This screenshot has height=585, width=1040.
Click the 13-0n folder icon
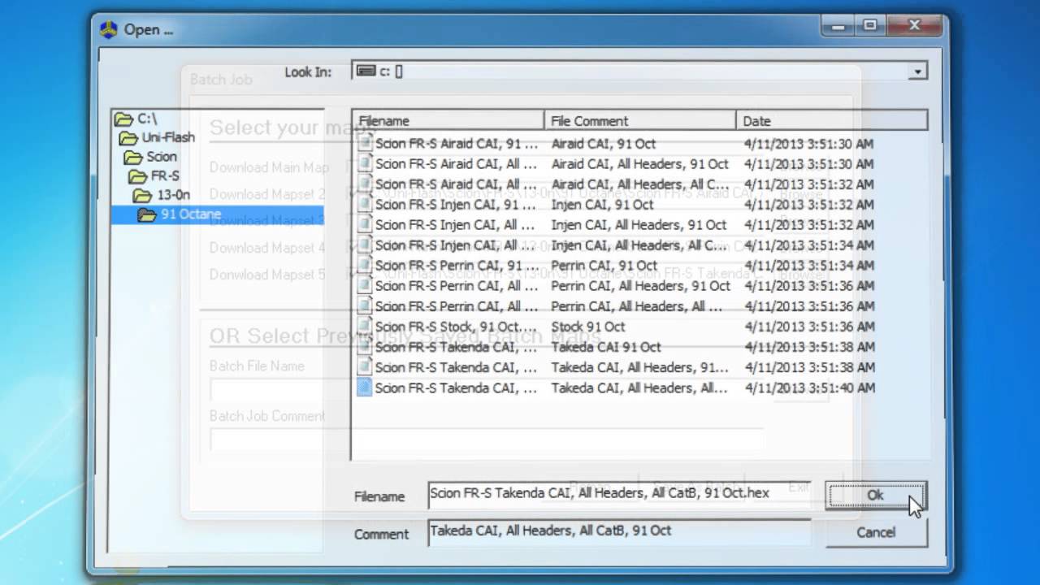143,196
